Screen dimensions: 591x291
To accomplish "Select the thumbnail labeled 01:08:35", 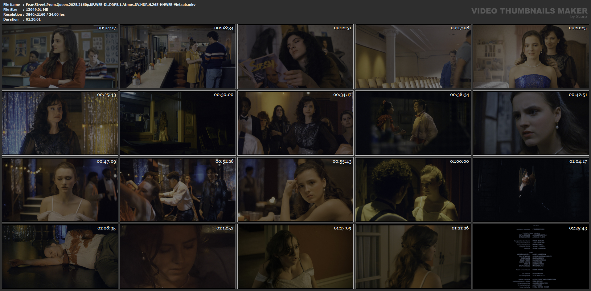I will coord(60,257).
